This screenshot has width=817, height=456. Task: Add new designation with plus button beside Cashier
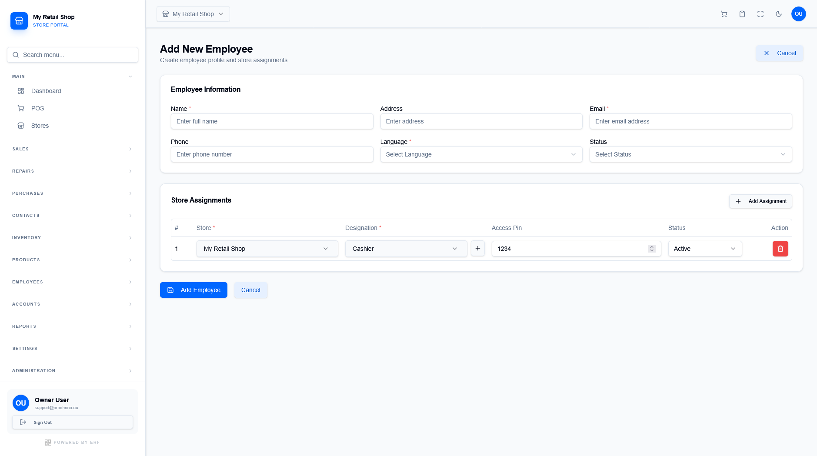pyautogui.click(x=478, y=248)
